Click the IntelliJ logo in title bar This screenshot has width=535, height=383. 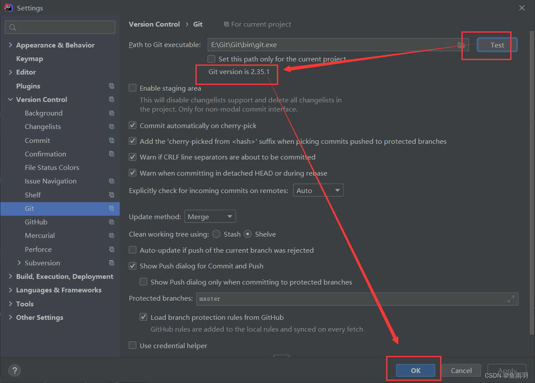pyautogui.click(x=8, y=8)
